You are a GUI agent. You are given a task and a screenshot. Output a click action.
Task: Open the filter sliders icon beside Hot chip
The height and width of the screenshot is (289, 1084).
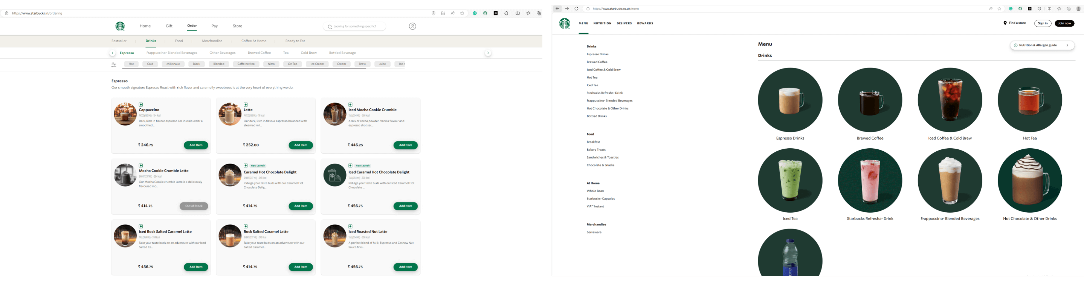(x=114, y=65)
